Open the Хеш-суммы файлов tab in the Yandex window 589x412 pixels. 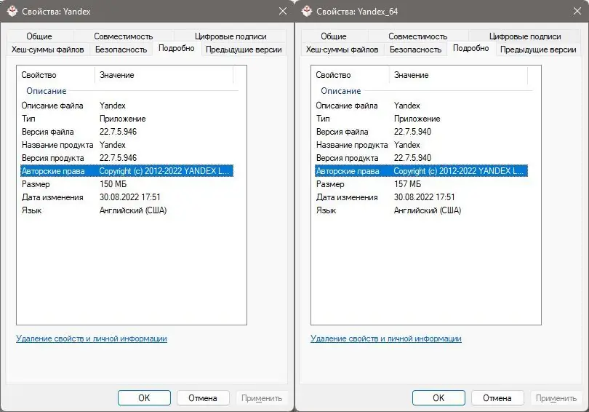[x=48, y=49]
